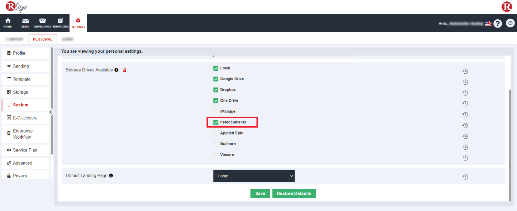View history for Default Landing Page

pos(465,177)
